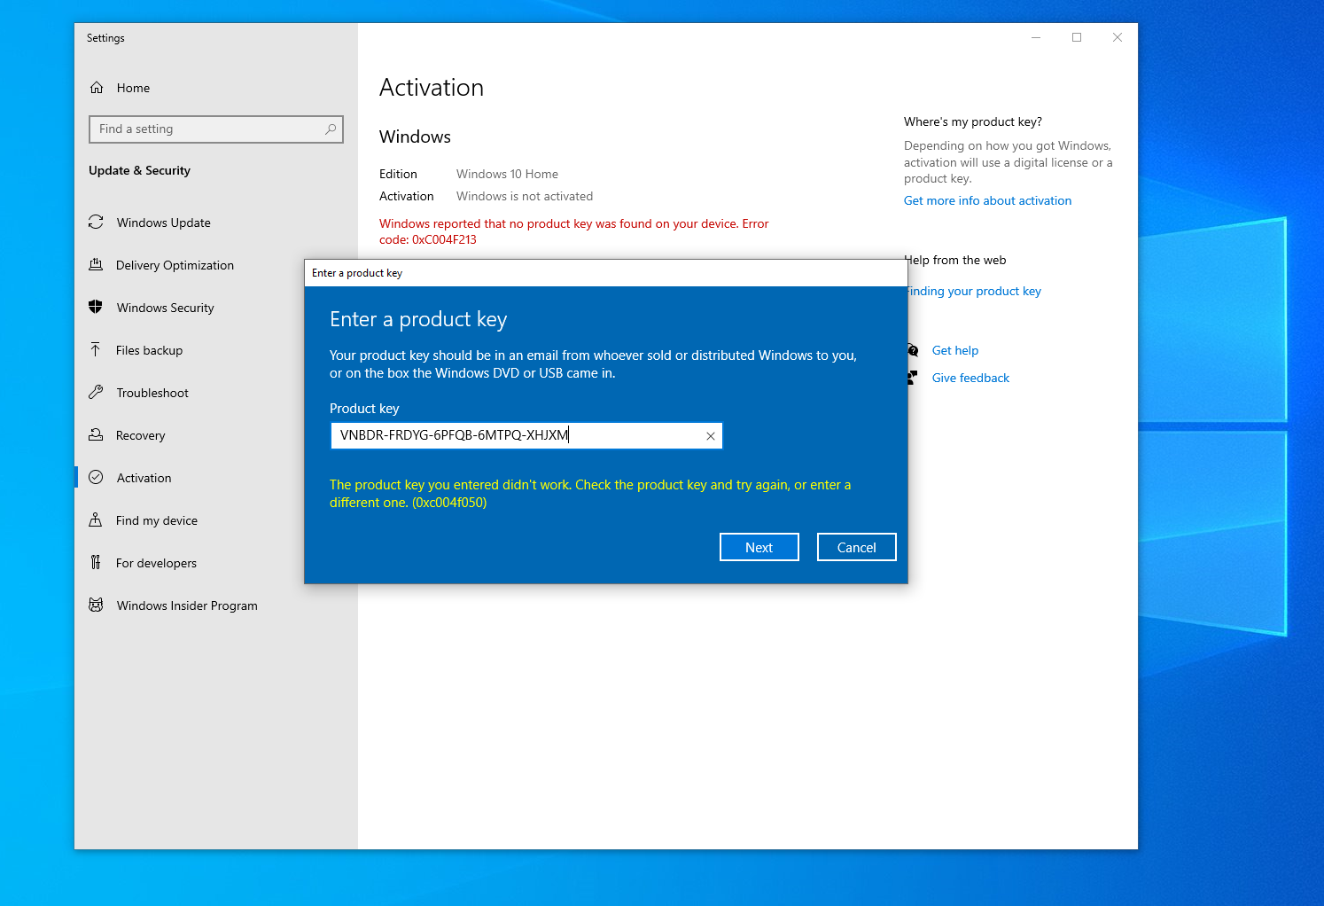Image resolution: width=1324 pixels, height=906 pixels.
Task: Click the search magnifier in Find a setting
Action: pos(331,129)
